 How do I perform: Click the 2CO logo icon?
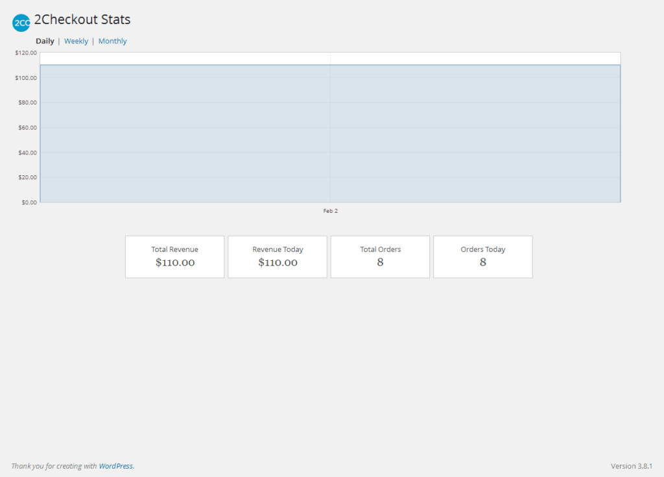(x=21, y=23)
